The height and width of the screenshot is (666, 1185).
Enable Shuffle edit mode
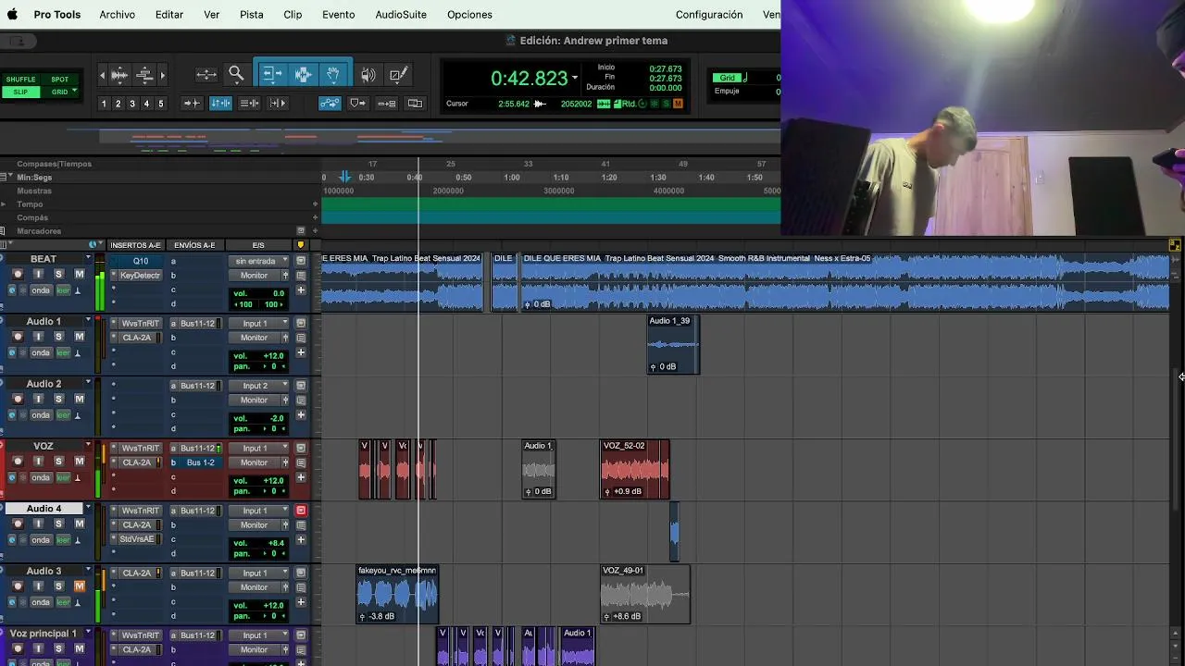click(20, 80)
